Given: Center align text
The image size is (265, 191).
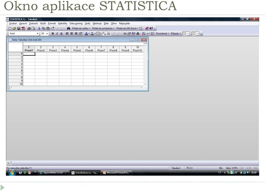Looking at the screenshot, I should point(72,34).
